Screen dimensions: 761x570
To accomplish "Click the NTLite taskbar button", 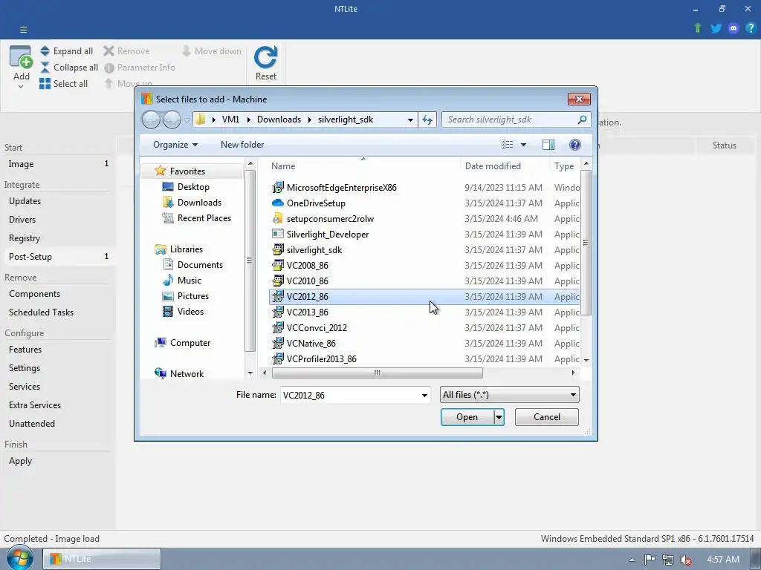I will pos(102,559).
